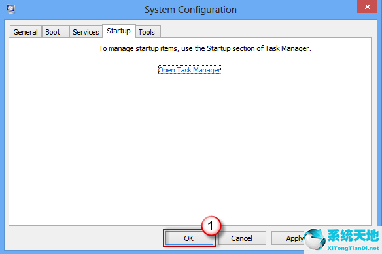Screen dimensions: 382x254
Task: Click blank button bar left of OK
Action: (x=85, y=238)
